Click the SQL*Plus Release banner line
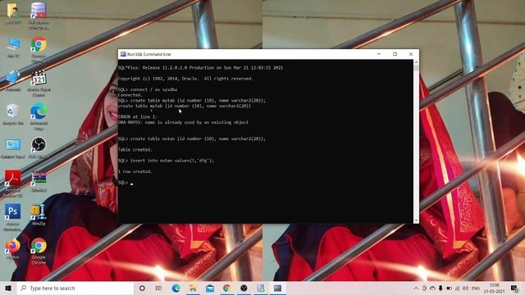 [x=200, y=67]
